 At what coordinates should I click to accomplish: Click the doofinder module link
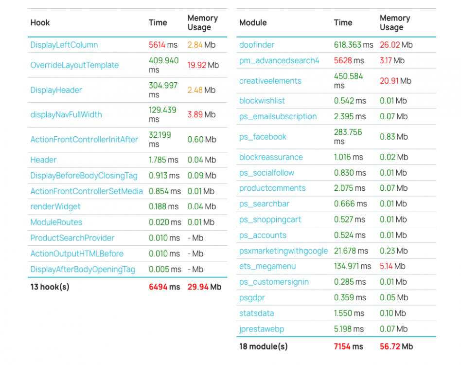[x=257, y=45]
